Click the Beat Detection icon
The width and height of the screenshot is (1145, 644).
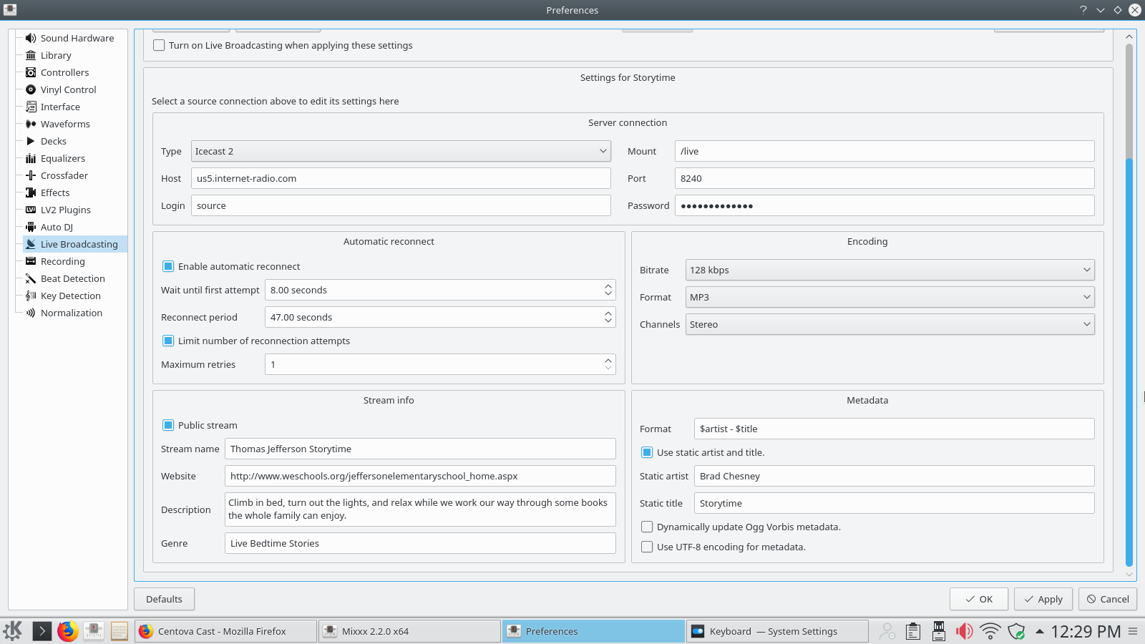(31, 278)
